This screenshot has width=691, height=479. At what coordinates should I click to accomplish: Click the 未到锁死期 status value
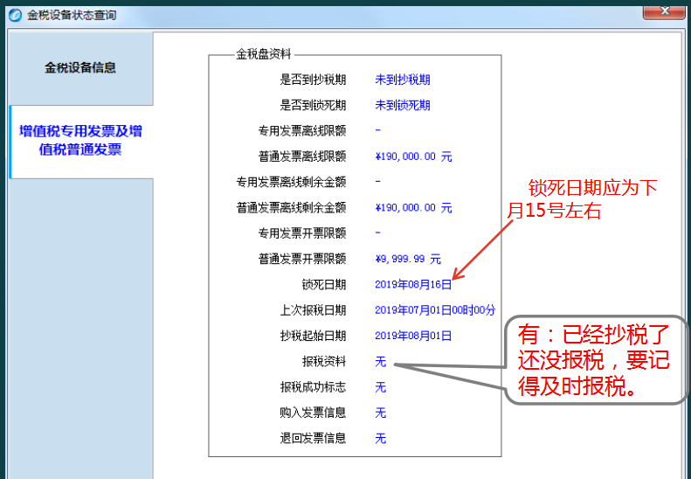(x=403, y=105)
